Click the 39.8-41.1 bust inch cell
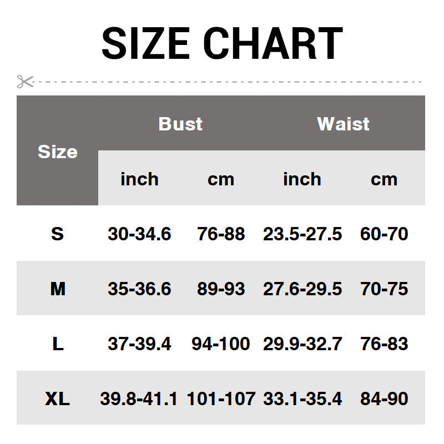 [x=139, y=398]
